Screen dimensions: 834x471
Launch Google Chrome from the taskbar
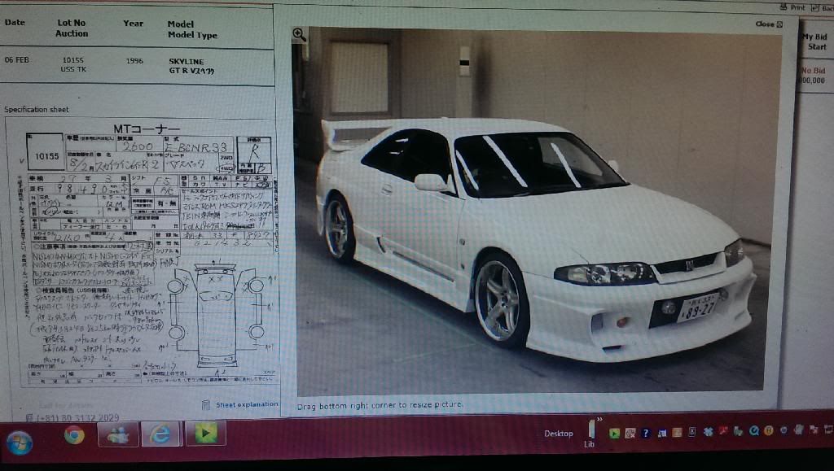point(74,435)
